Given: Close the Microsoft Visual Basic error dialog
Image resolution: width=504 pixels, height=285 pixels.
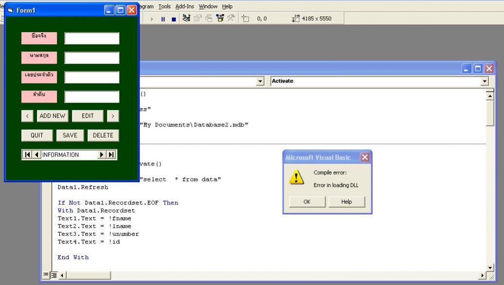Looking at the screenshot, I should [x=365, y=157].
